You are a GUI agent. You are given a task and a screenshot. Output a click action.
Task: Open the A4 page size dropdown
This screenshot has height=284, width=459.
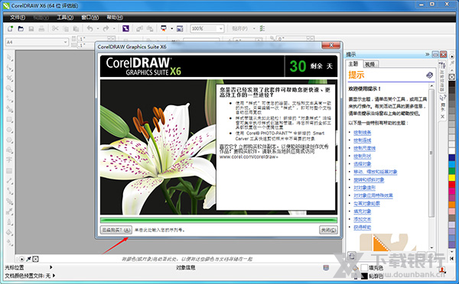(66, 42)
